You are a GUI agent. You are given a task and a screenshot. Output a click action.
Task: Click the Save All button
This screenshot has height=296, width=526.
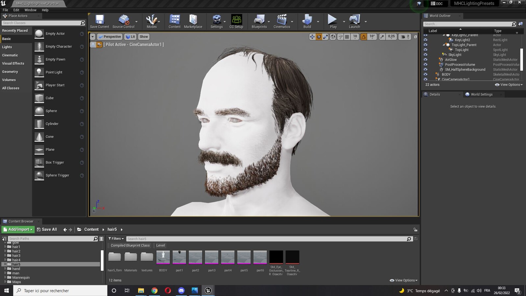click(47, 230)
